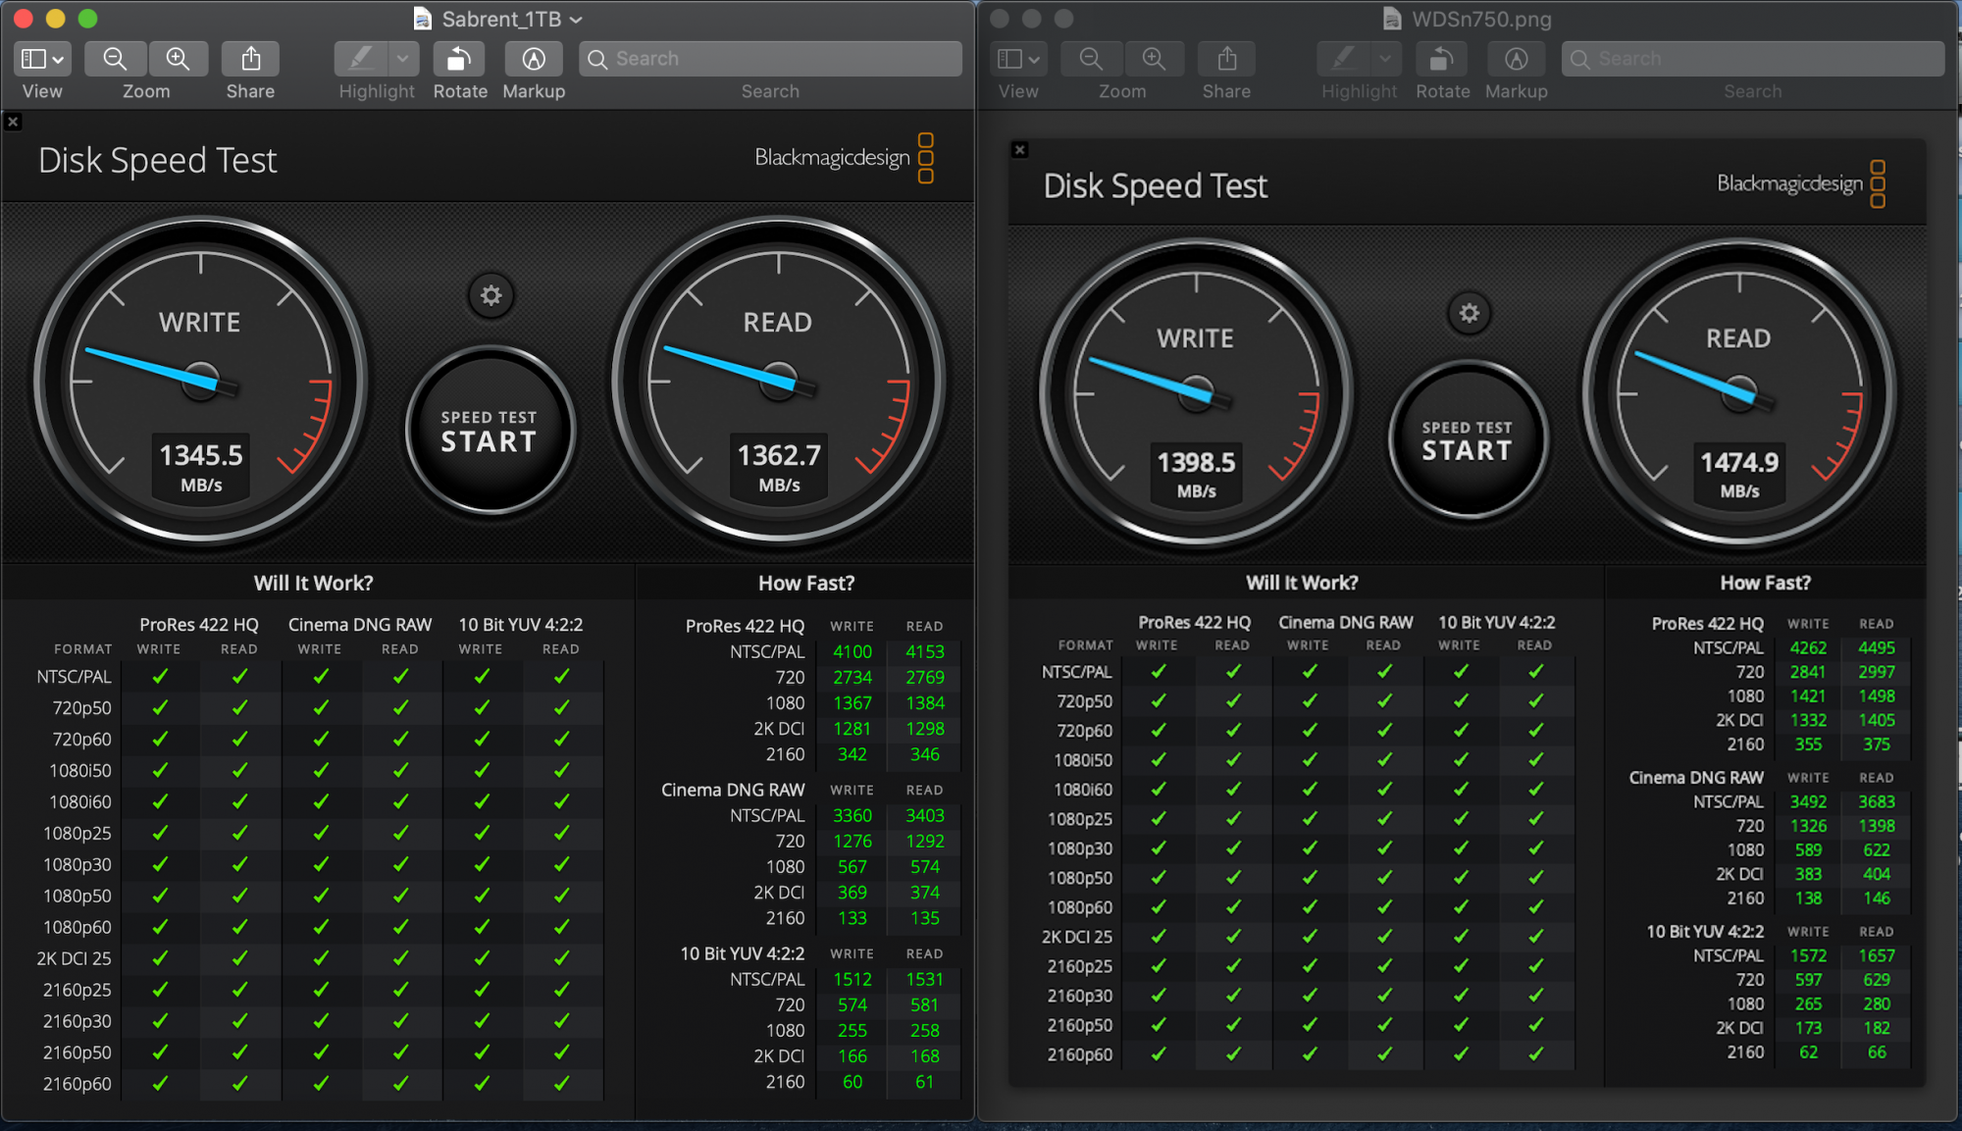Viewport: 1962px width, 1131px height.
Task: Select the 4153 read value in Sabrent window
Action: pyautogui.click(x=924, y=651)
